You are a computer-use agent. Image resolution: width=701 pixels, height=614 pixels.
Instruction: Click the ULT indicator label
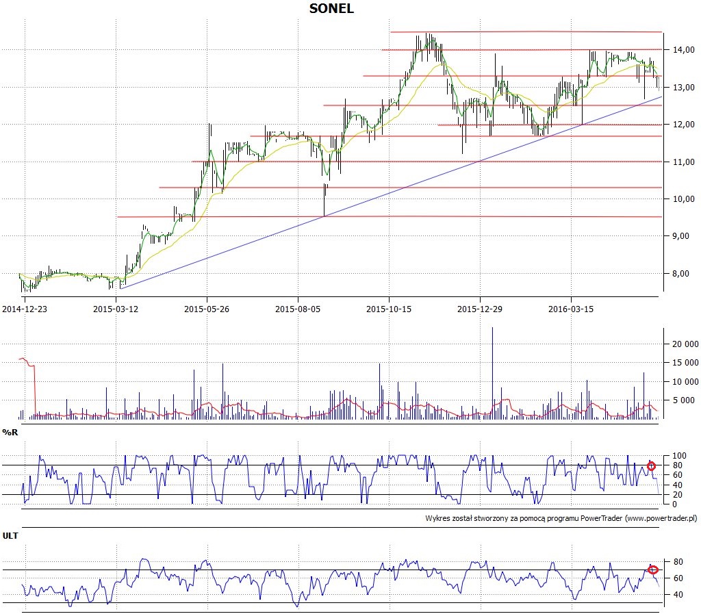coord(10,536)
